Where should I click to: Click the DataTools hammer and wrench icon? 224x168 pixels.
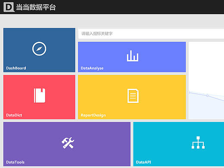point(68,143)
